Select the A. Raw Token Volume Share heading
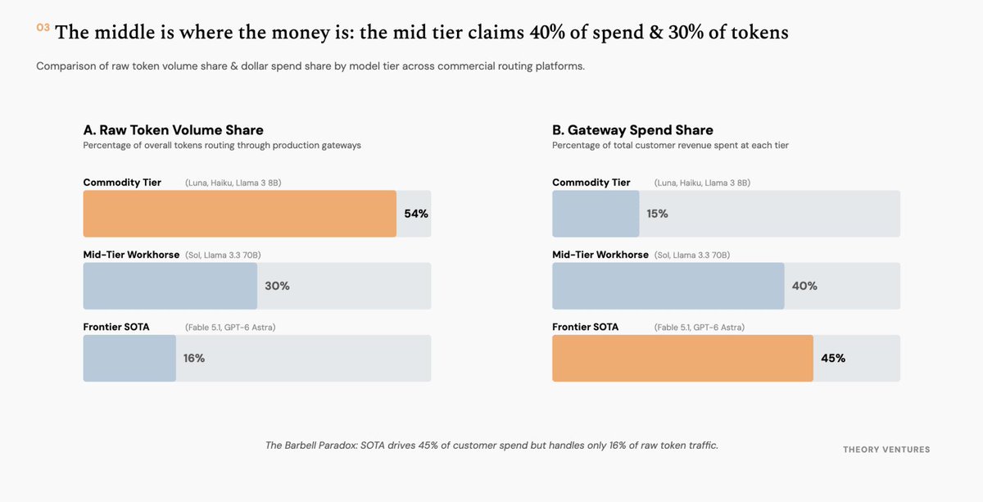The image size is (983, 502). coord(173,129)
